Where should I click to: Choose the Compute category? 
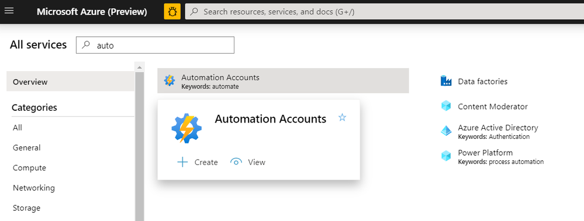pos(29,167)
